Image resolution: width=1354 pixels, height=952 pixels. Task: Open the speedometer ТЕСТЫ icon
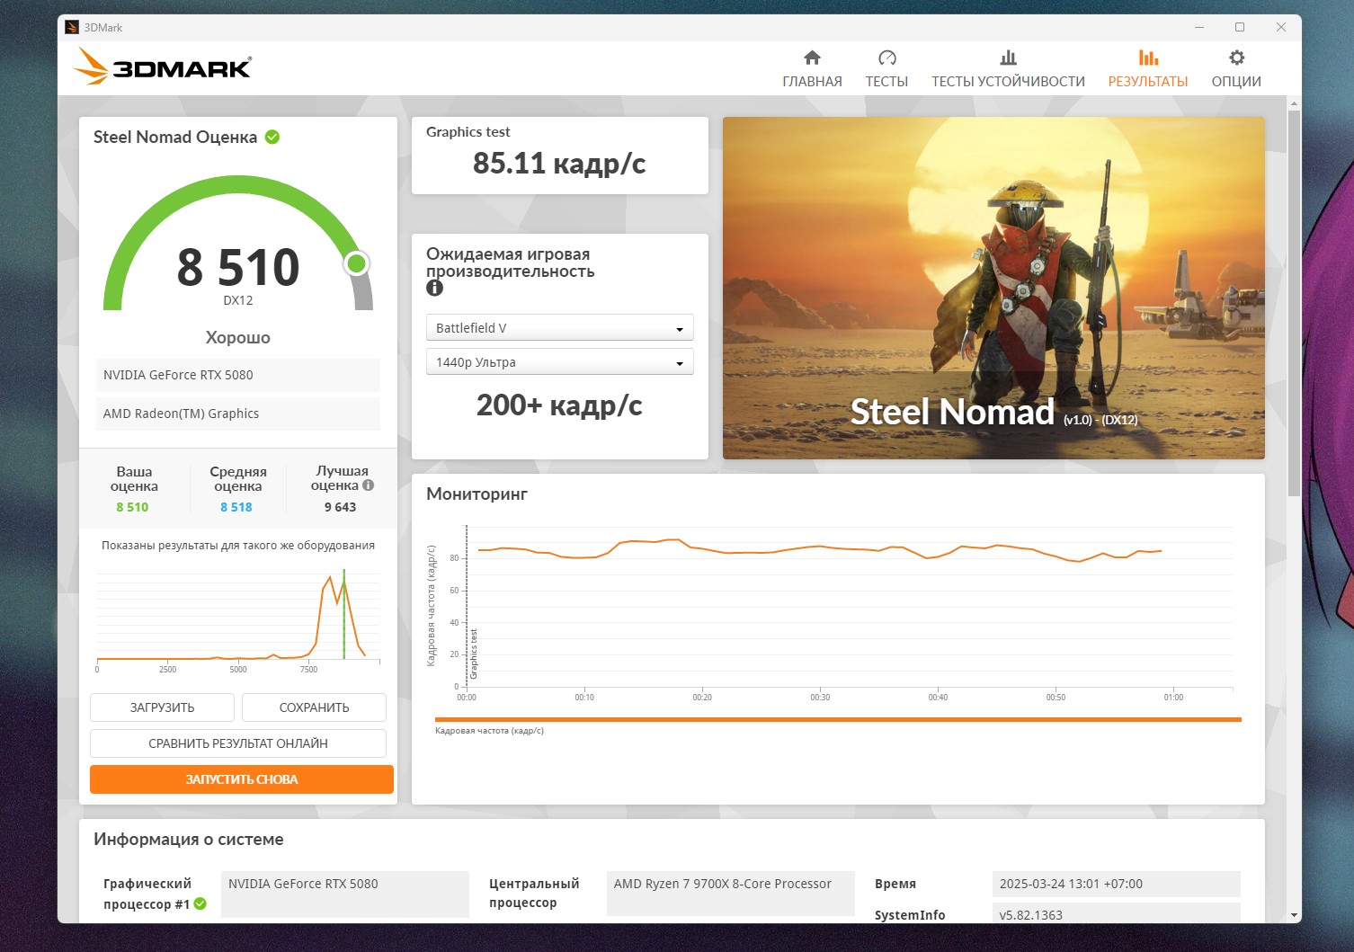point(886,58)
